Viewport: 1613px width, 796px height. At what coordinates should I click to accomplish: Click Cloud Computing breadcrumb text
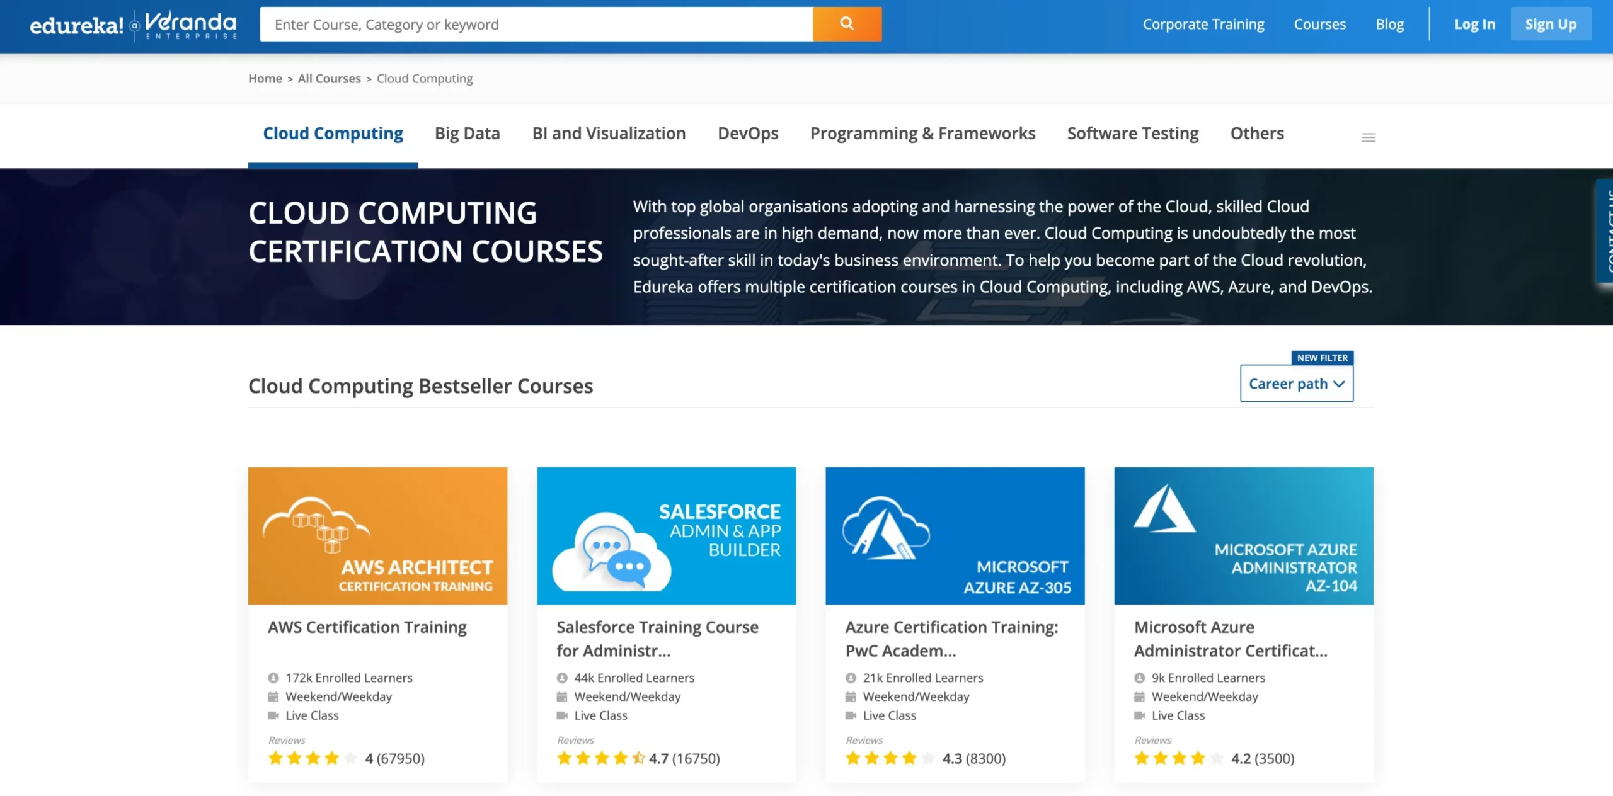(x=425, y=79)
